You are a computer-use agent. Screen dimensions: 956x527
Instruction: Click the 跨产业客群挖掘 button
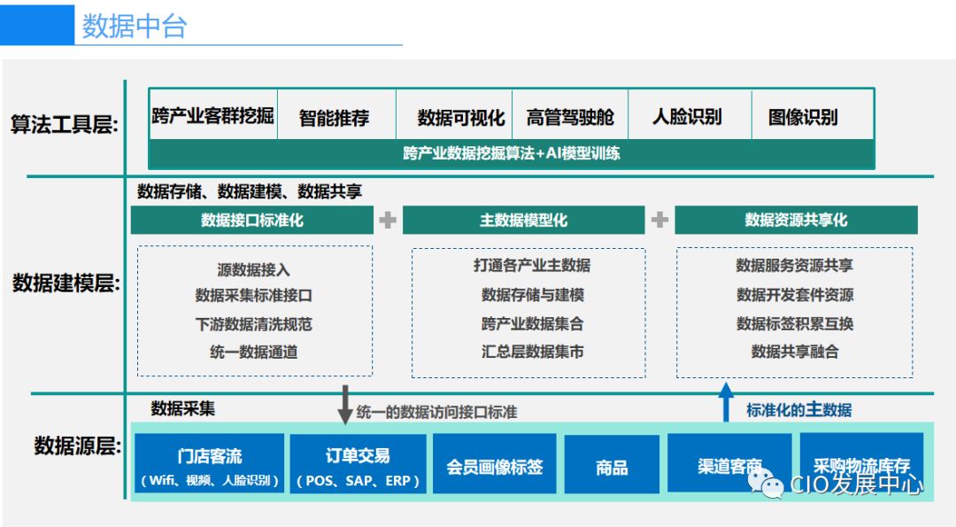[212, 115]
